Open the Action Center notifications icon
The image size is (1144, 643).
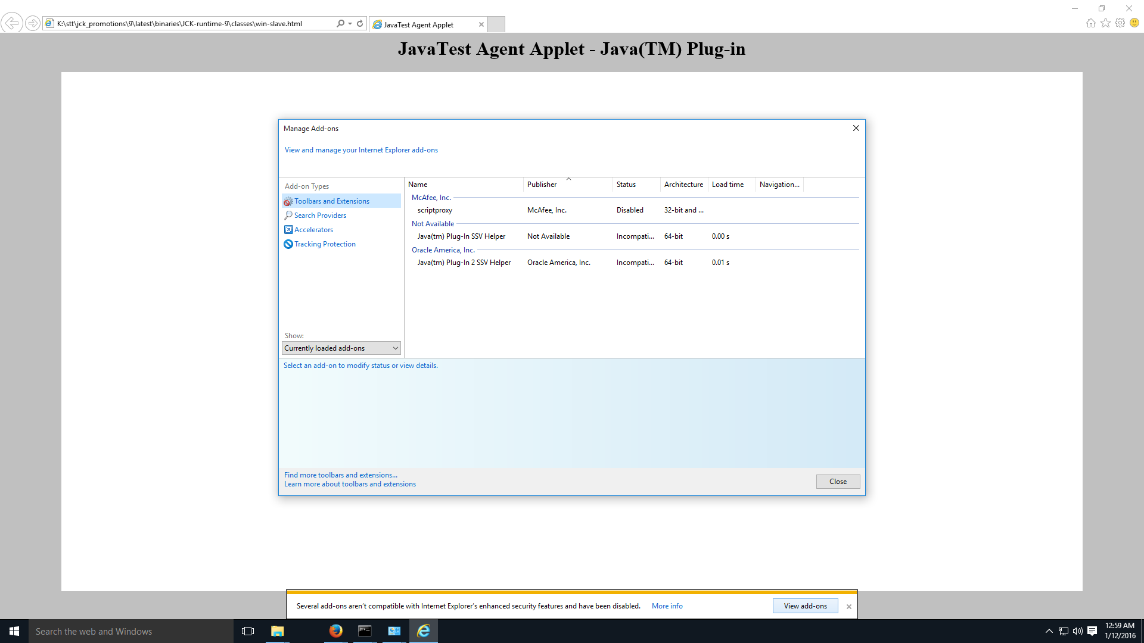(x=1092, y=631)
